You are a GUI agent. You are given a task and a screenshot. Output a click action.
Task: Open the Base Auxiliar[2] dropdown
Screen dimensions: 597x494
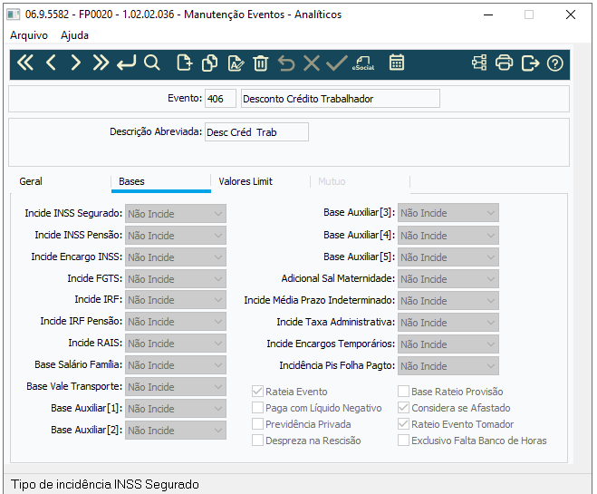point(176,430)
